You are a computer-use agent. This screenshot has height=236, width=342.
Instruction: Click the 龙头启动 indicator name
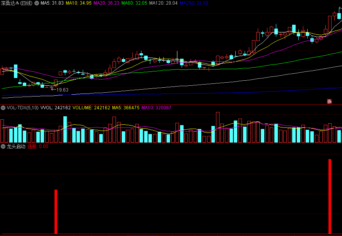click(16, 146)
